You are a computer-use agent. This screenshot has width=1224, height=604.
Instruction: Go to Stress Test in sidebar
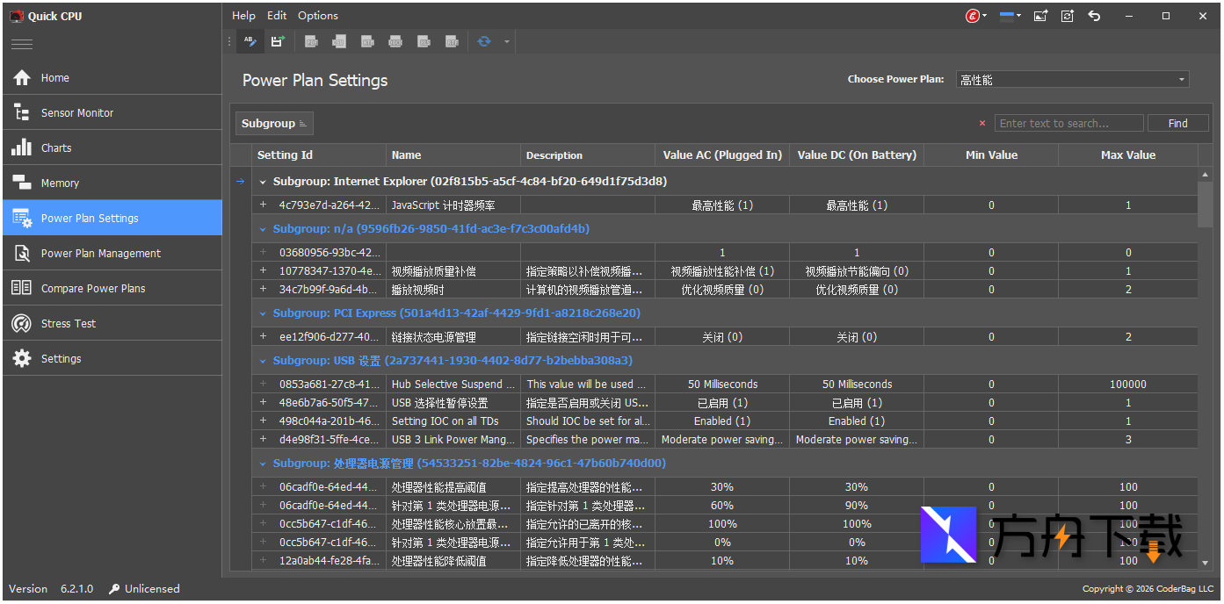pyautogui.click(x=69, y=323)
